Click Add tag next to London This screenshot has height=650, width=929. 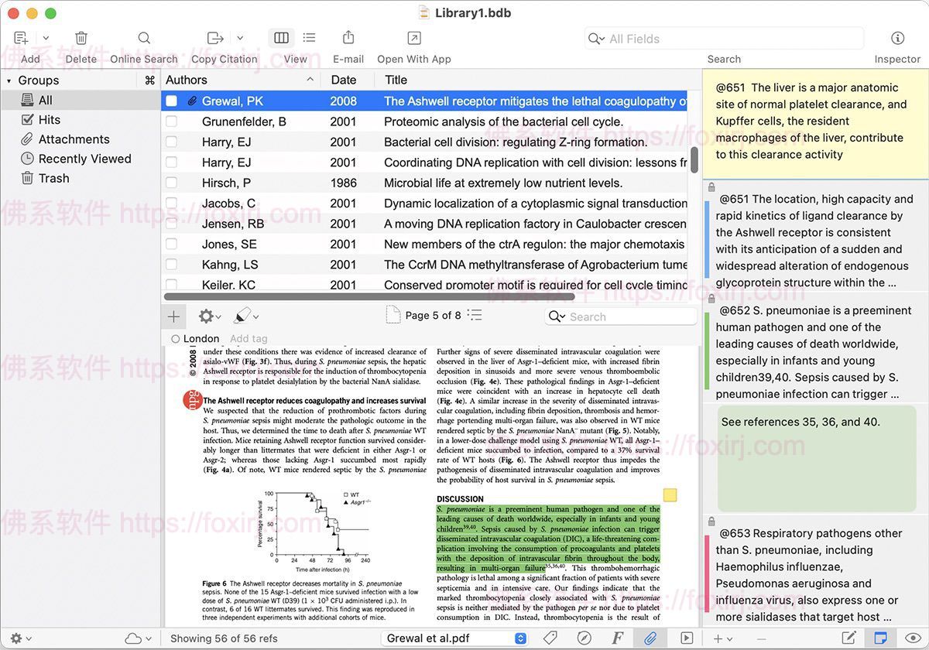pos(249,338)
